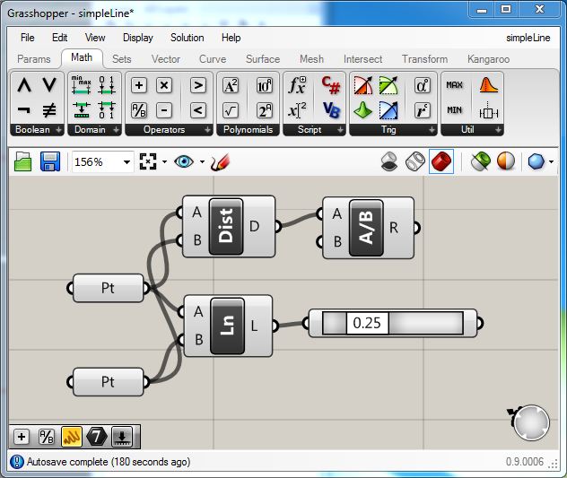
Task: Pick the Power of 10 icon
Action: pos(265,86)
